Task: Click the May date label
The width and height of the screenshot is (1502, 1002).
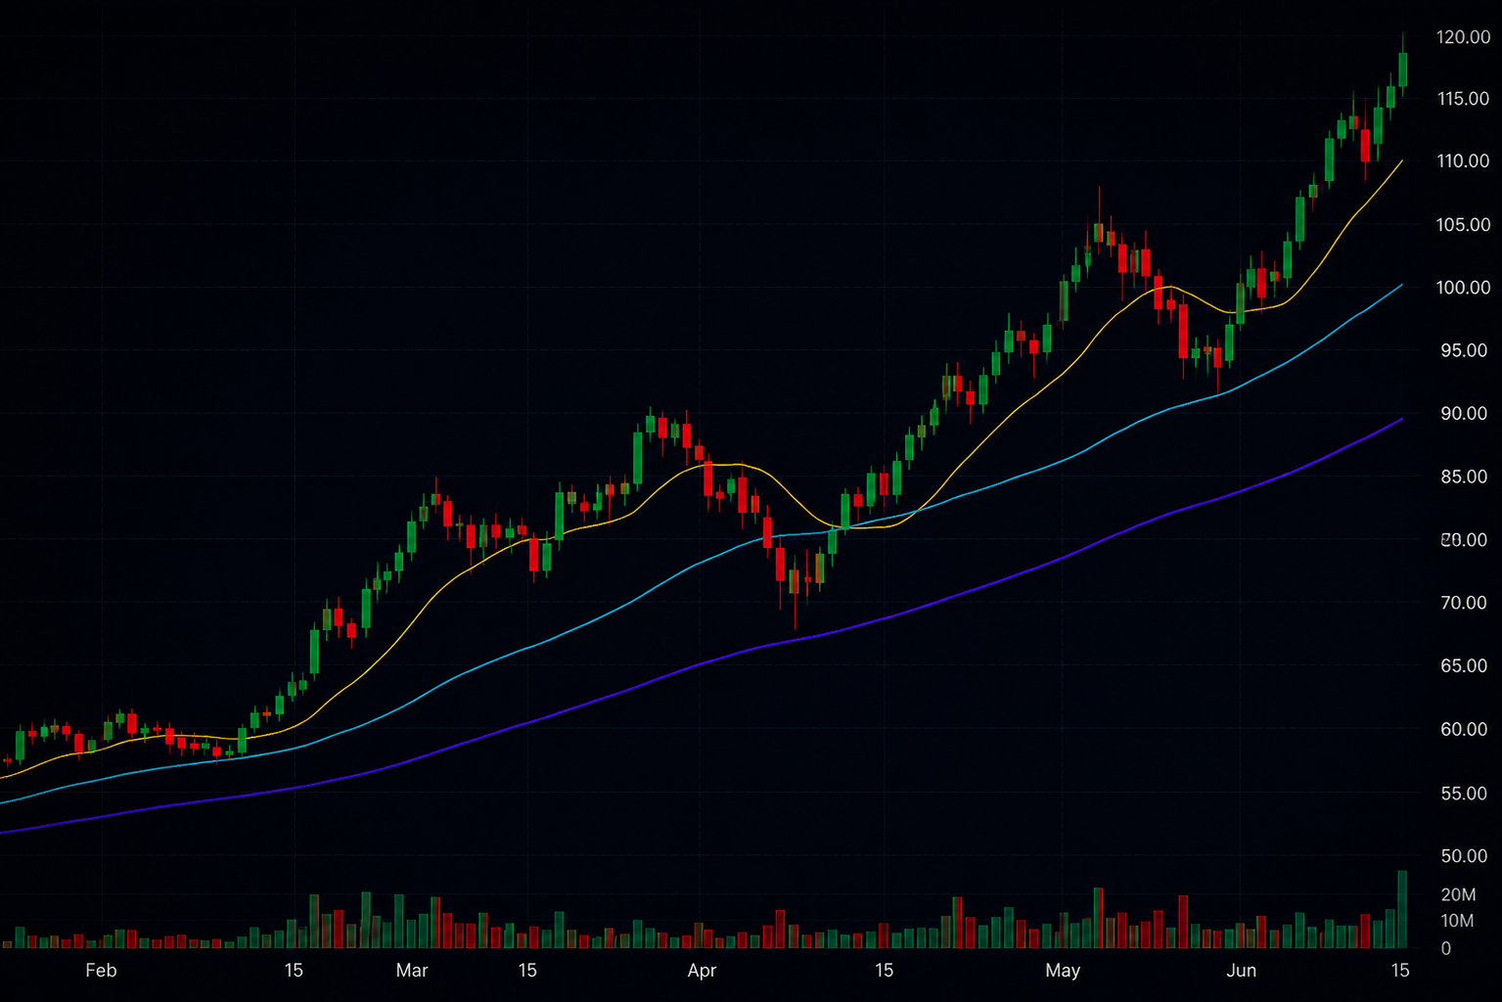Action: pos(1063,971)
